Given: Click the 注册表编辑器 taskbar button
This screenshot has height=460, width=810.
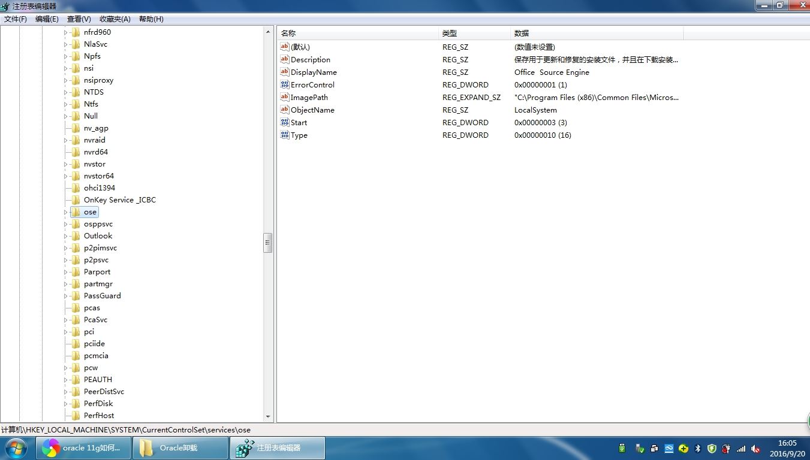Looking at the screenshot, I should click(278, 448).
